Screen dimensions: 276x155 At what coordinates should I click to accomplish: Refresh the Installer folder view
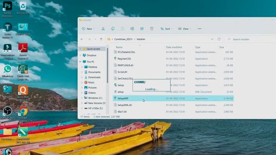click(x=219, y=39)
